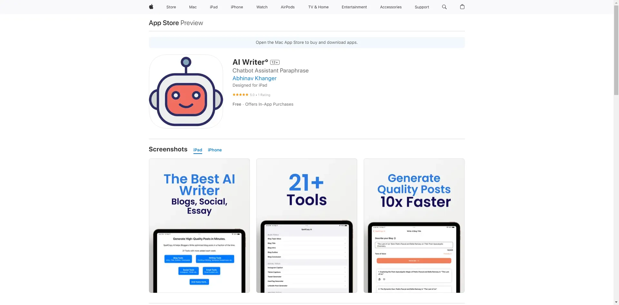Click the Apple logo icon
The width and height of the screenshot is (619, 305).
point(151,7)
